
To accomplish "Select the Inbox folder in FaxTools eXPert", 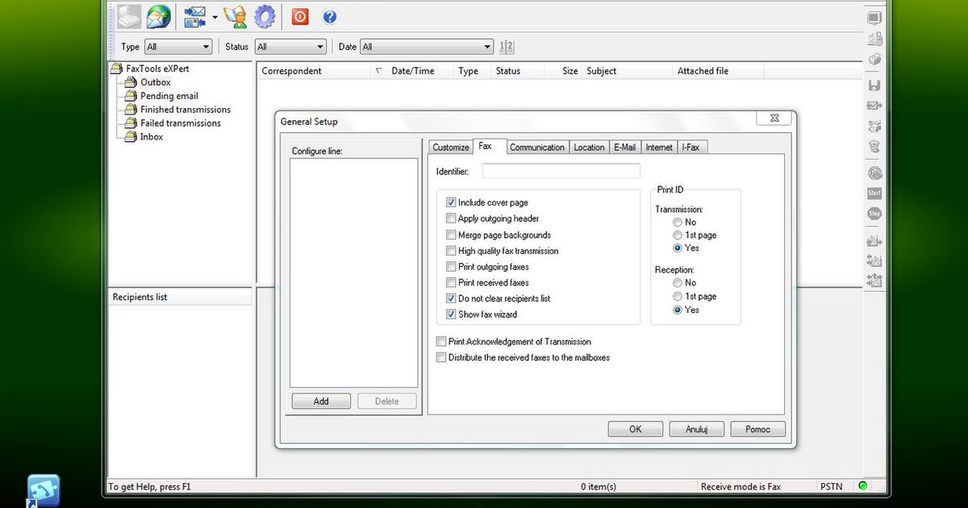I will point(149,137).
